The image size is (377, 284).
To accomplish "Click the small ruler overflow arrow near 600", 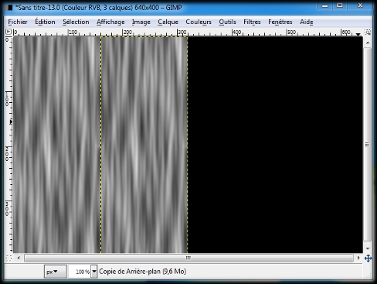I will pos(358,34).
